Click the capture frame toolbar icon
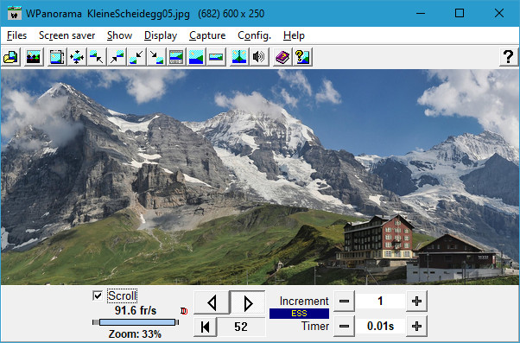Screen dimensions: 520x343 pos(57,57)
